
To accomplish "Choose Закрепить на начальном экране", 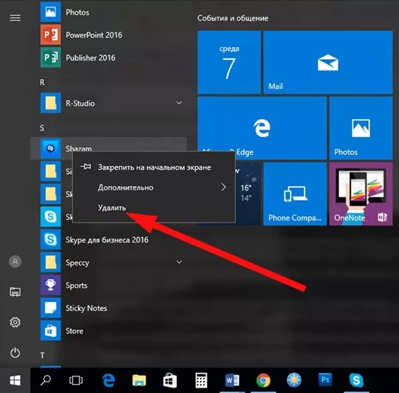I will pyautogui.click(x=154, y=167).
